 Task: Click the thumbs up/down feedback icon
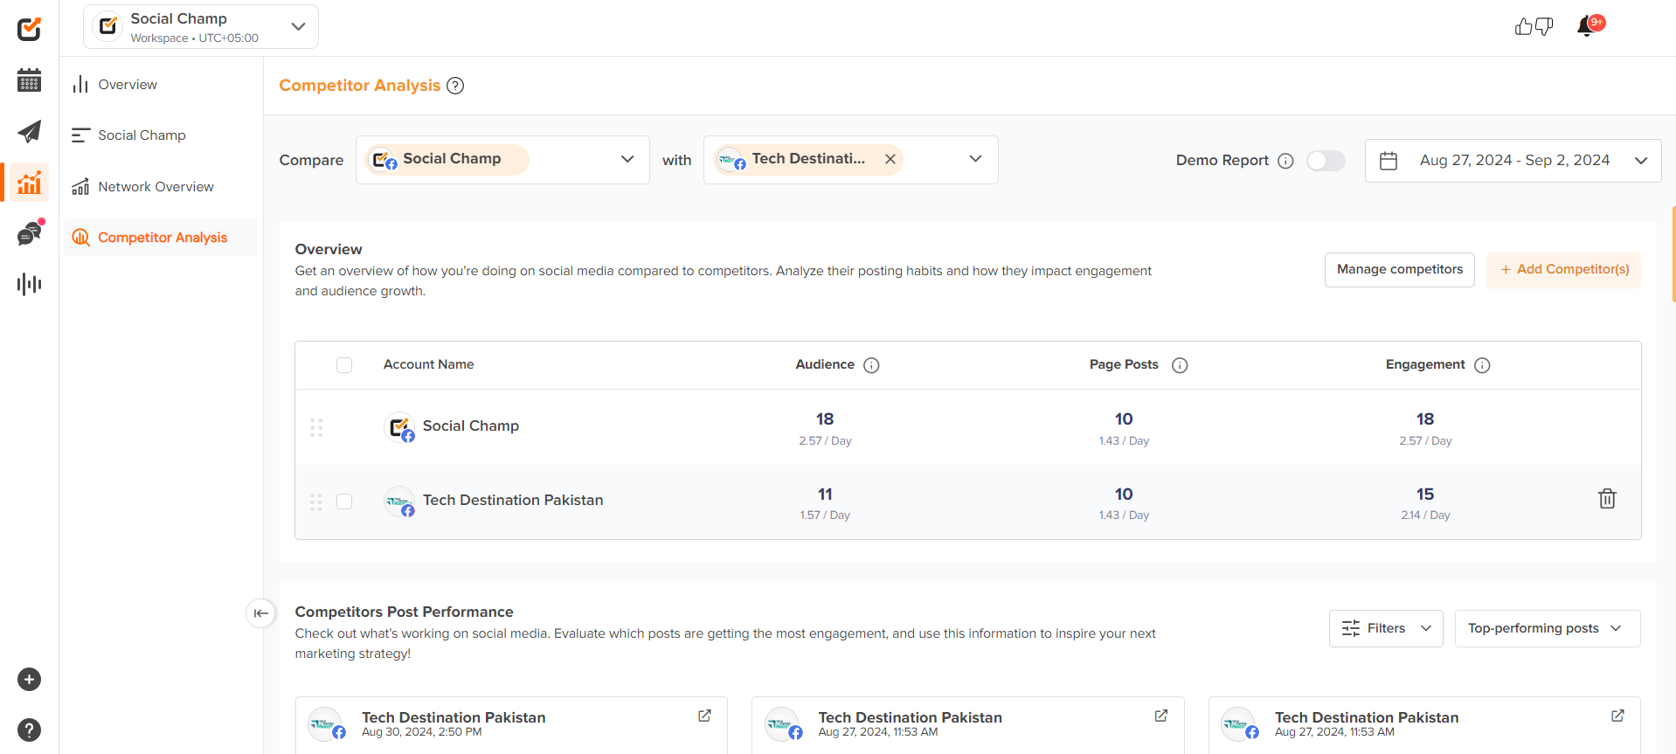pos(1534,27)
